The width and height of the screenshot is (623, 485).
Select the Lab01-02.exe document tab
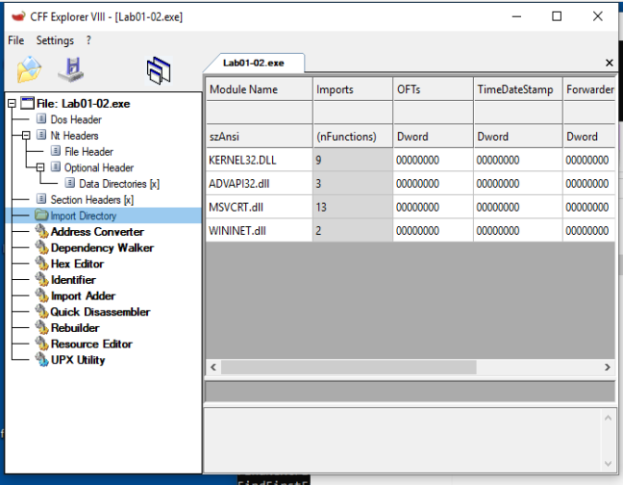point(254,63)
